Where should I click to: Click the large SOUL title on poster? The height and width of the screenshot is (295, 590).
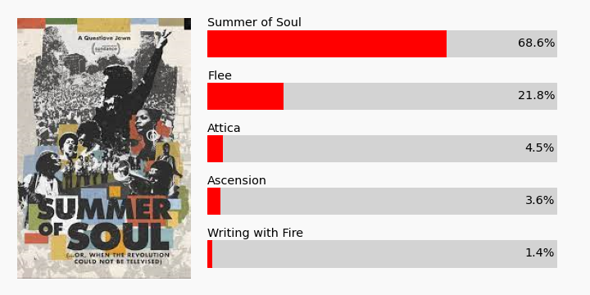click(x=118, y=237)
